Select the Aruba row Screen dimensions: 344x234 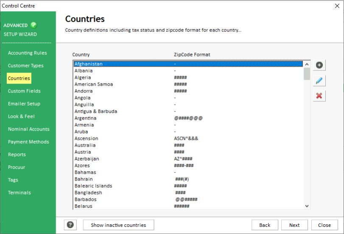click(188, 132)
